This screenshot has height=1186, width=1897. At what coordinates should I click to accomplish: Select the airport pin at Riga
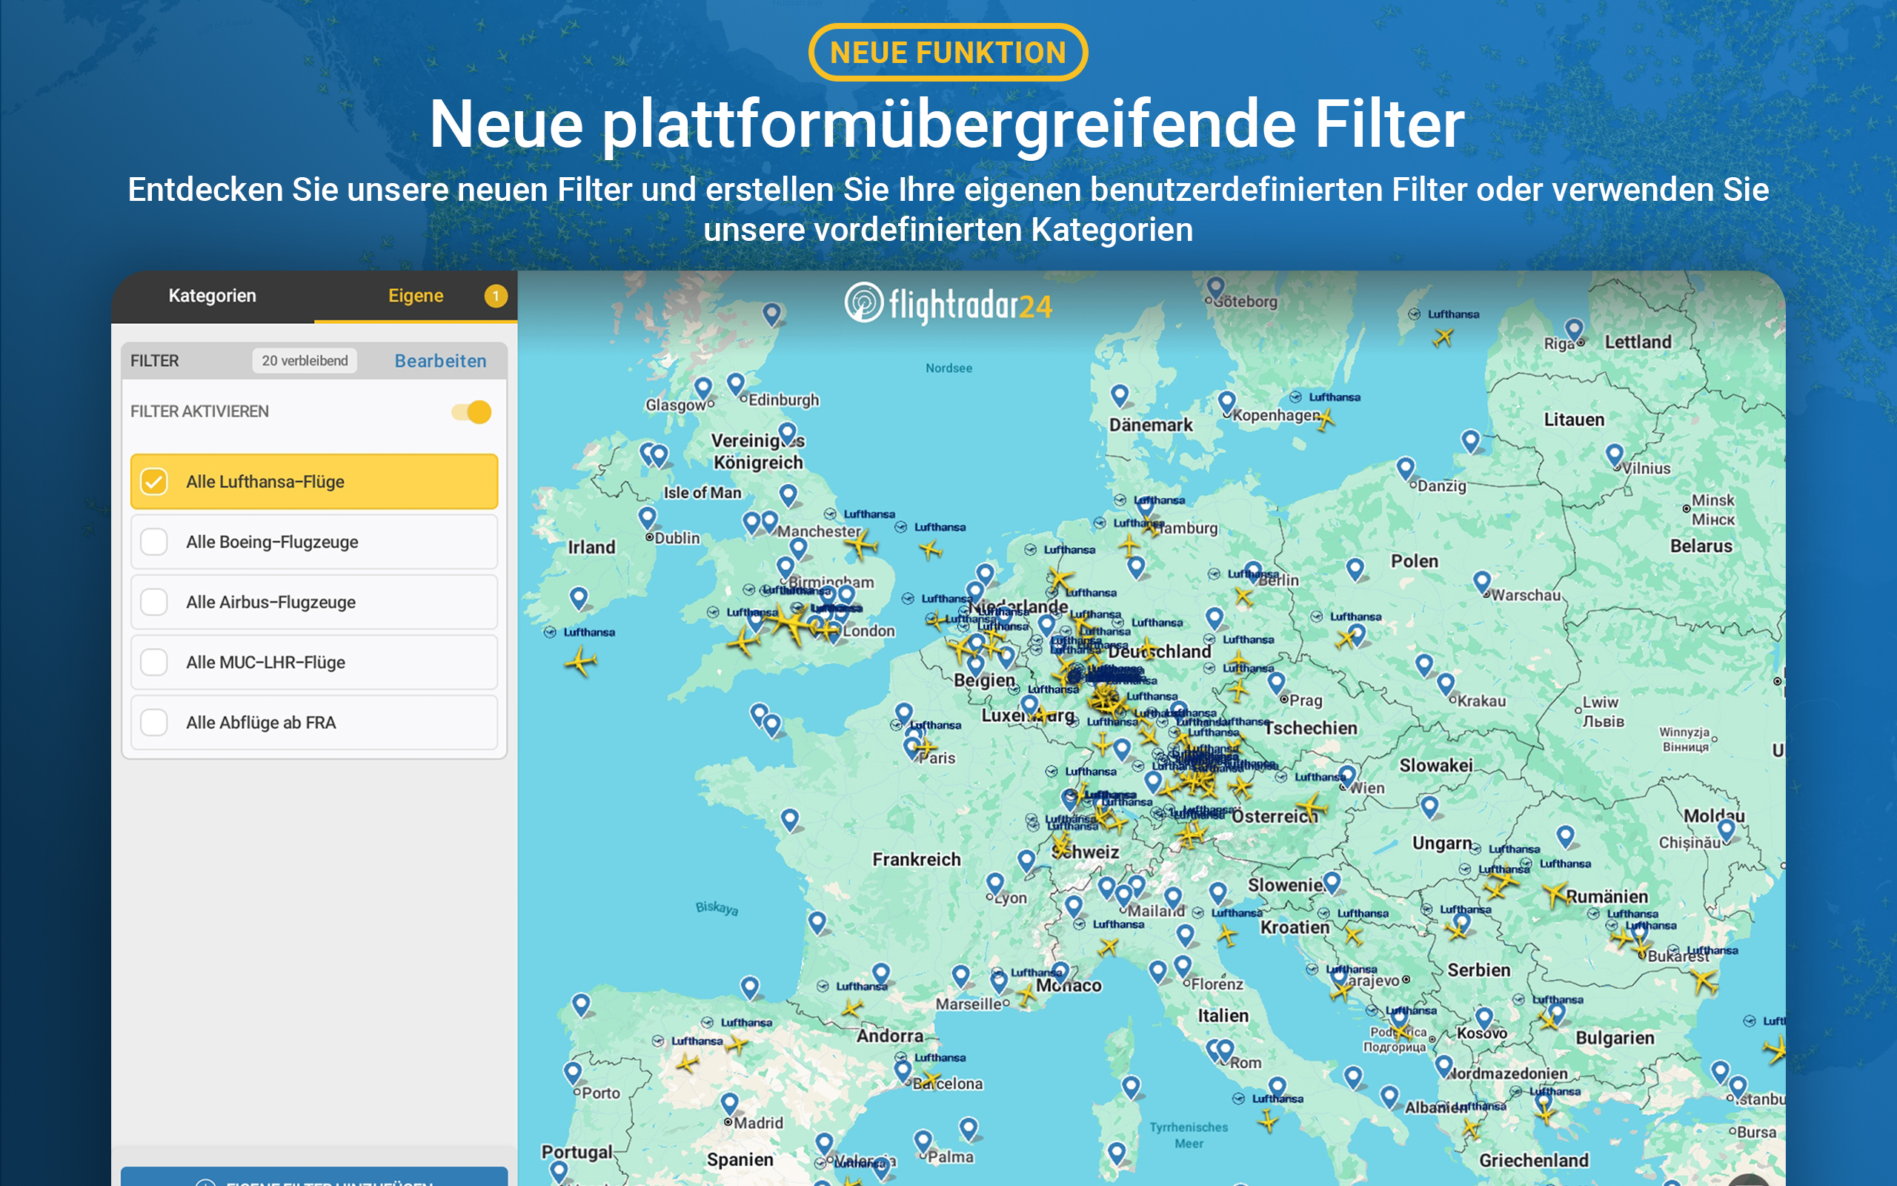point(1574,329)
